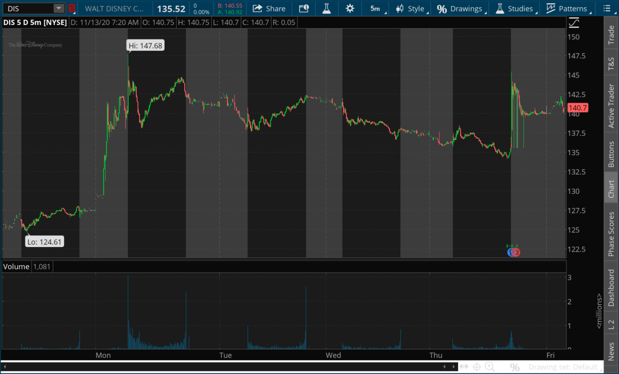Click the left arrow at scrollbar start
619x374 pixels.
pyautogui.click(x=4, y=367)
